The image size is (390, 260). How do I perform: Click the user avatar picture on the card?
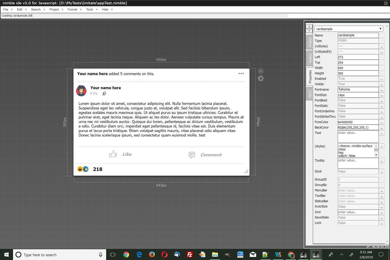coord(81,91)
